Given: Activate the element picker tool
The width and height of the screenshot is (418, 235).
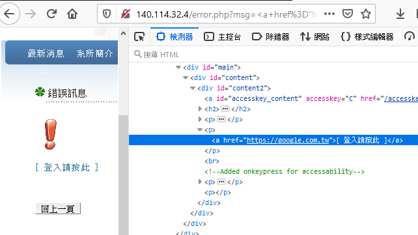Looking at the screenshot, I should coord(139,36).
